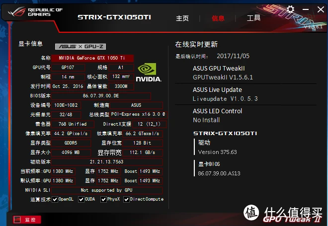
Task: Click the DirectX支援 value 12 (12_1)
Action: [150, 124]
